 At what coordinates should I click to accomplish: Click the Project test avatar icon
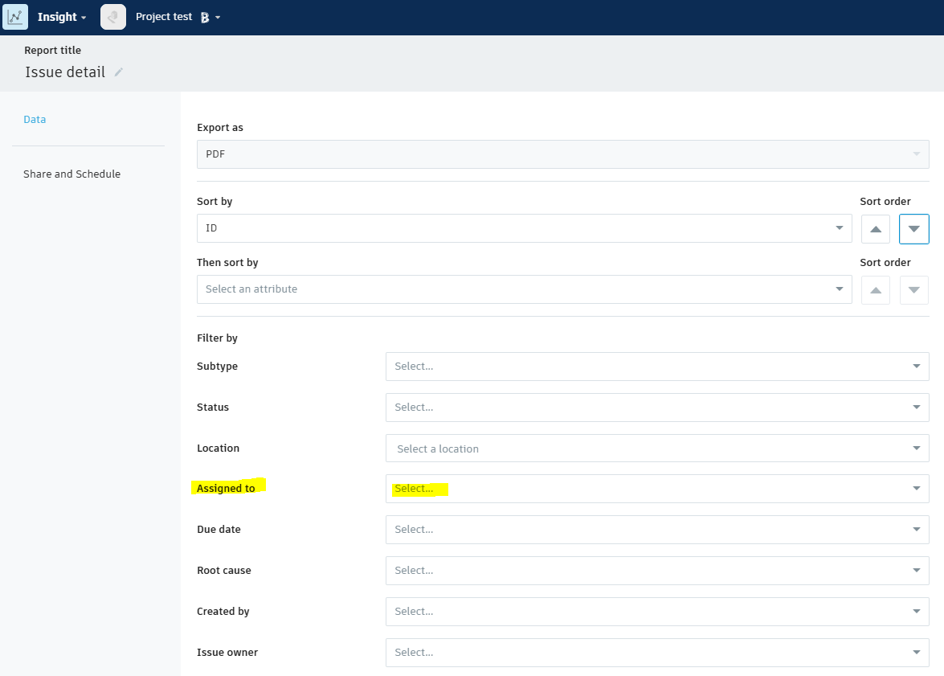coord(112,16)
